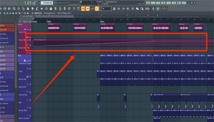Click the 移 toolbar button
This screenshot has width=214, height=122.
pyautogui.click(x=128, y=9)
